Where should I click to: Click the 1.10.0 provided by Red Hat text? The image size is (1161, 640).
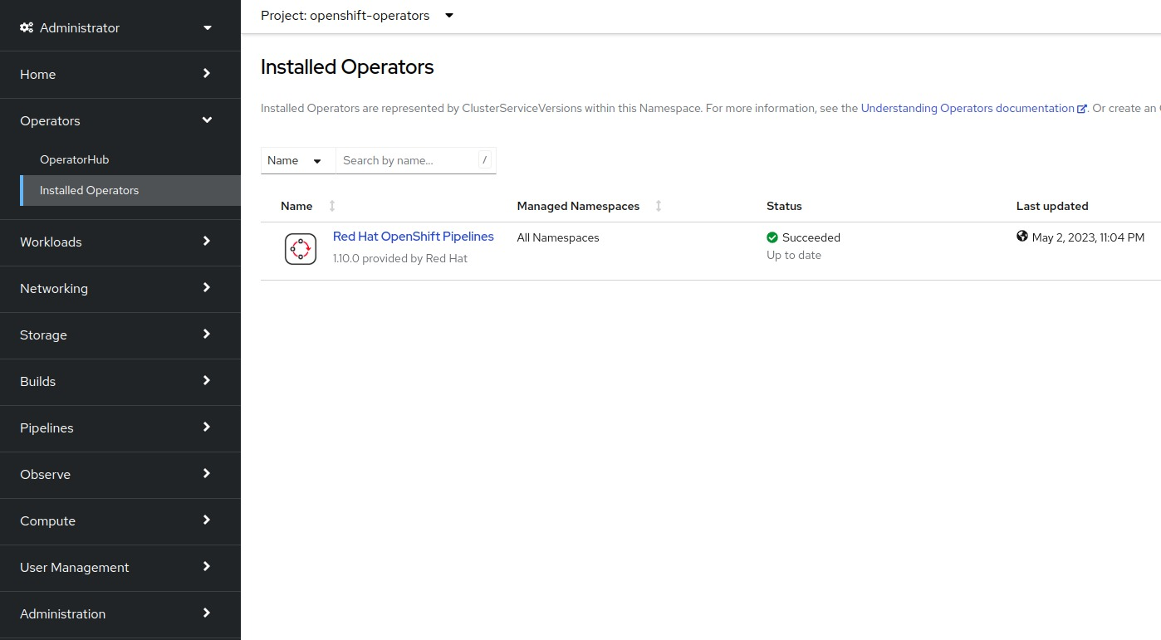(400, 258)
